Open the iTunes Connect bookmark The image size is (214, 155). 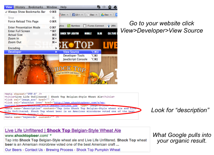pyautogui.click(x=94, y=26)
